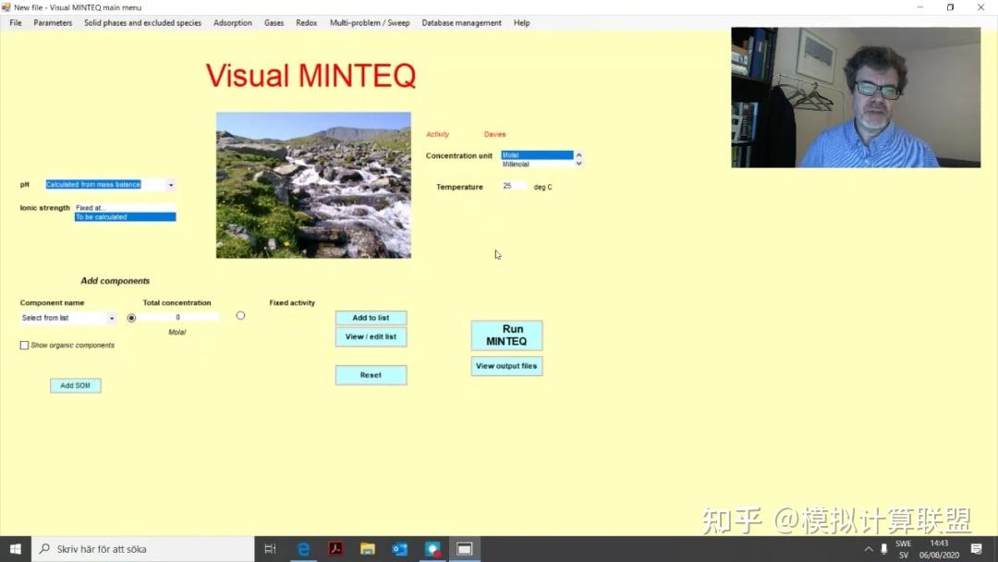Open the Redox menu
The width and height of the screenshot is (998, 562).
click(306, 22)
